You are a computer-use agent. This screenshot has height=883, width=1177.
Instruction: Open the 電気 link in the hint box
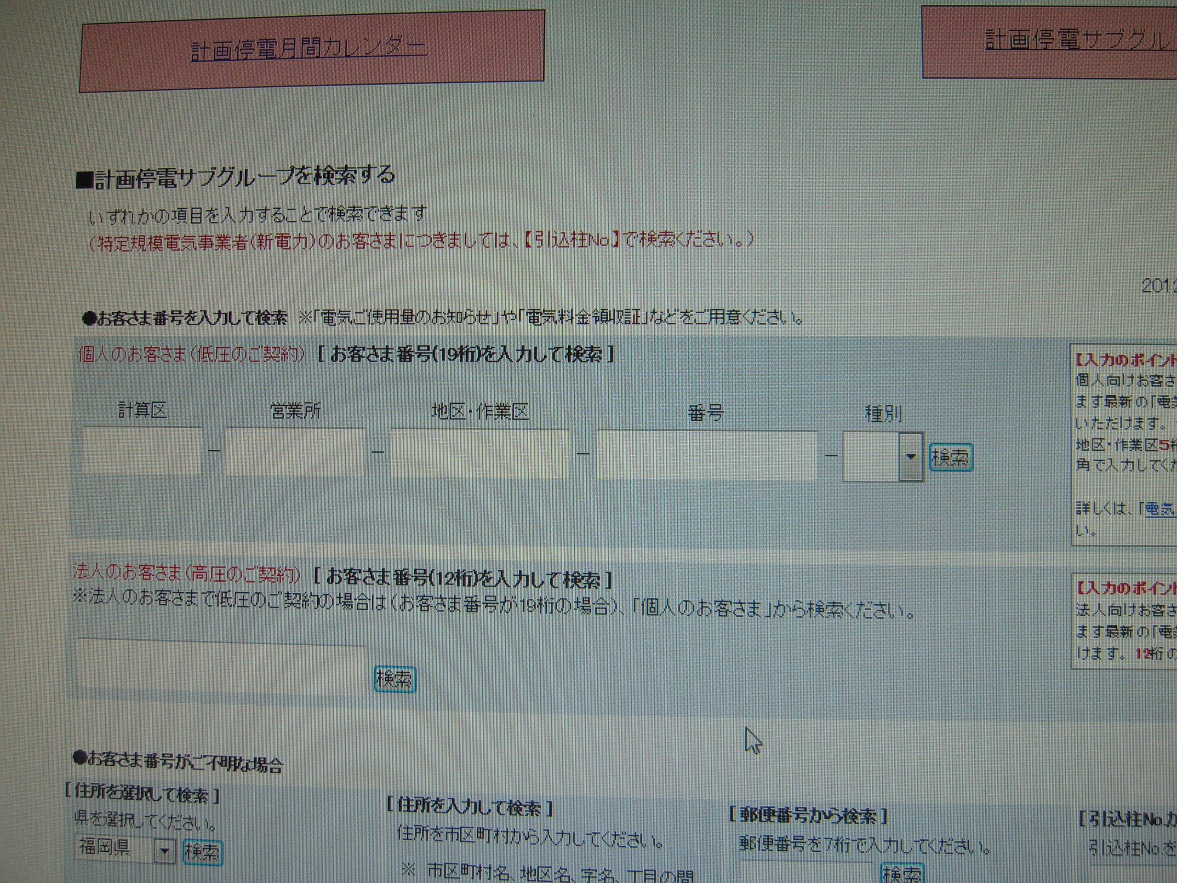(1160, 509)
